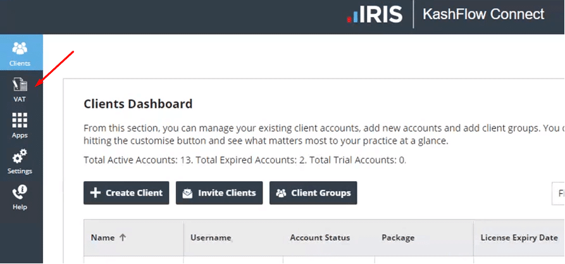Click the people icon on Client Groups
565x264 pixels.
pyautogui.click(x=281, y=193)
